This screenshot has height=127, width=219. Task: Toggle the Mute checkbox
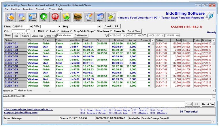pos(35,31)
